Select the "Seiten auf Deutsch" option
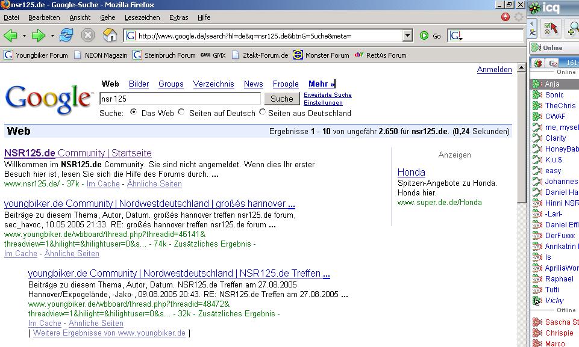Screen dimensions: 579x347 pos(181,112)
